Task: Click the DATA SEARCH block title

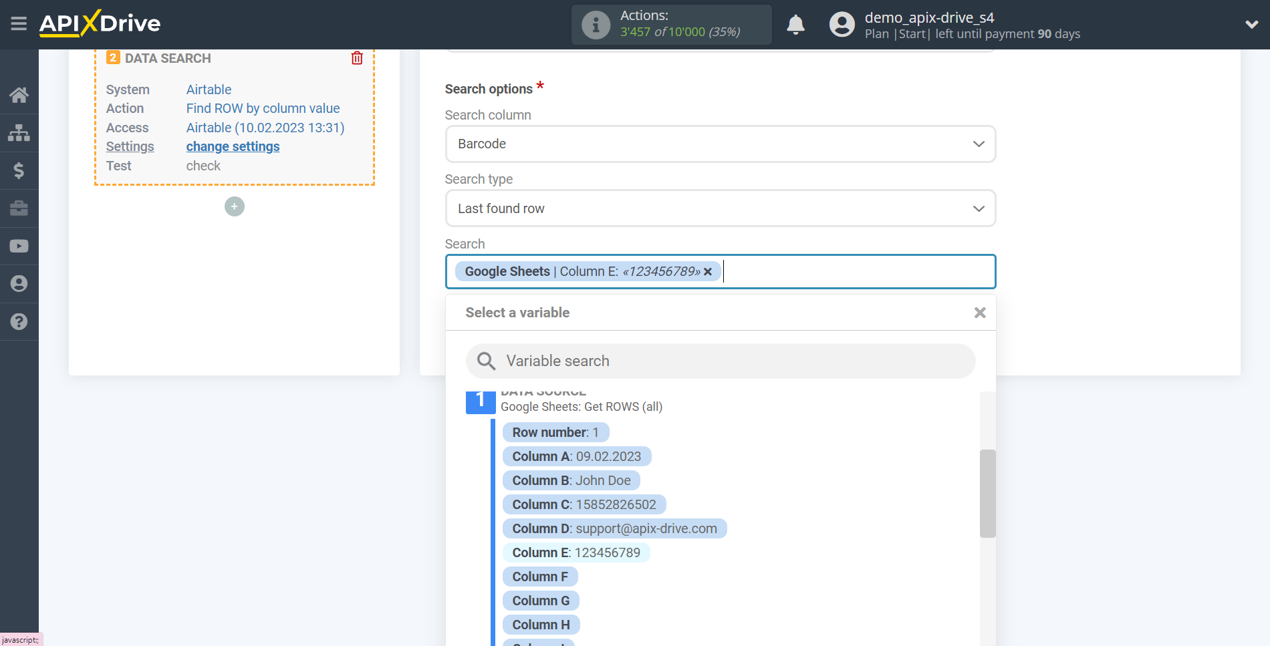Action: coord(168,58)
